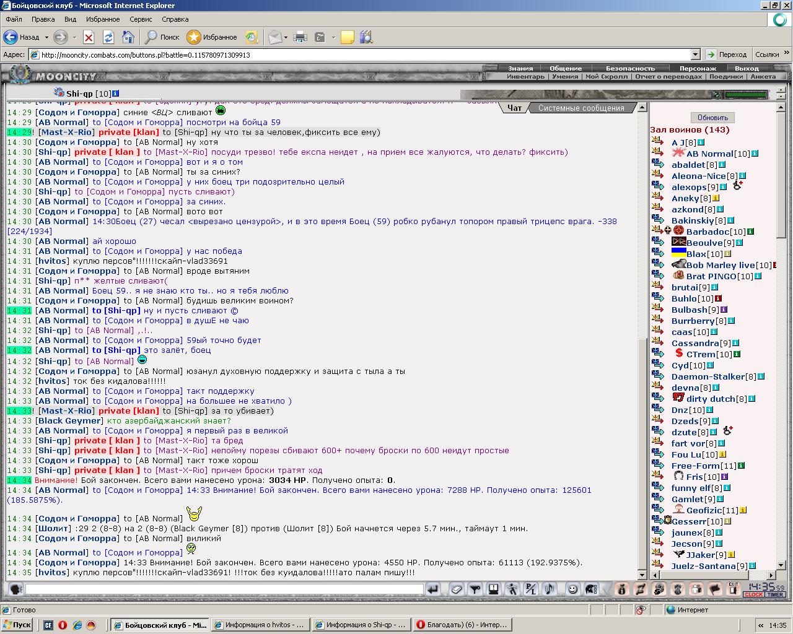This screenshot has width=793, height=634.
Task: Open the Мой Скролл link
Action: [x=607, y=77]
